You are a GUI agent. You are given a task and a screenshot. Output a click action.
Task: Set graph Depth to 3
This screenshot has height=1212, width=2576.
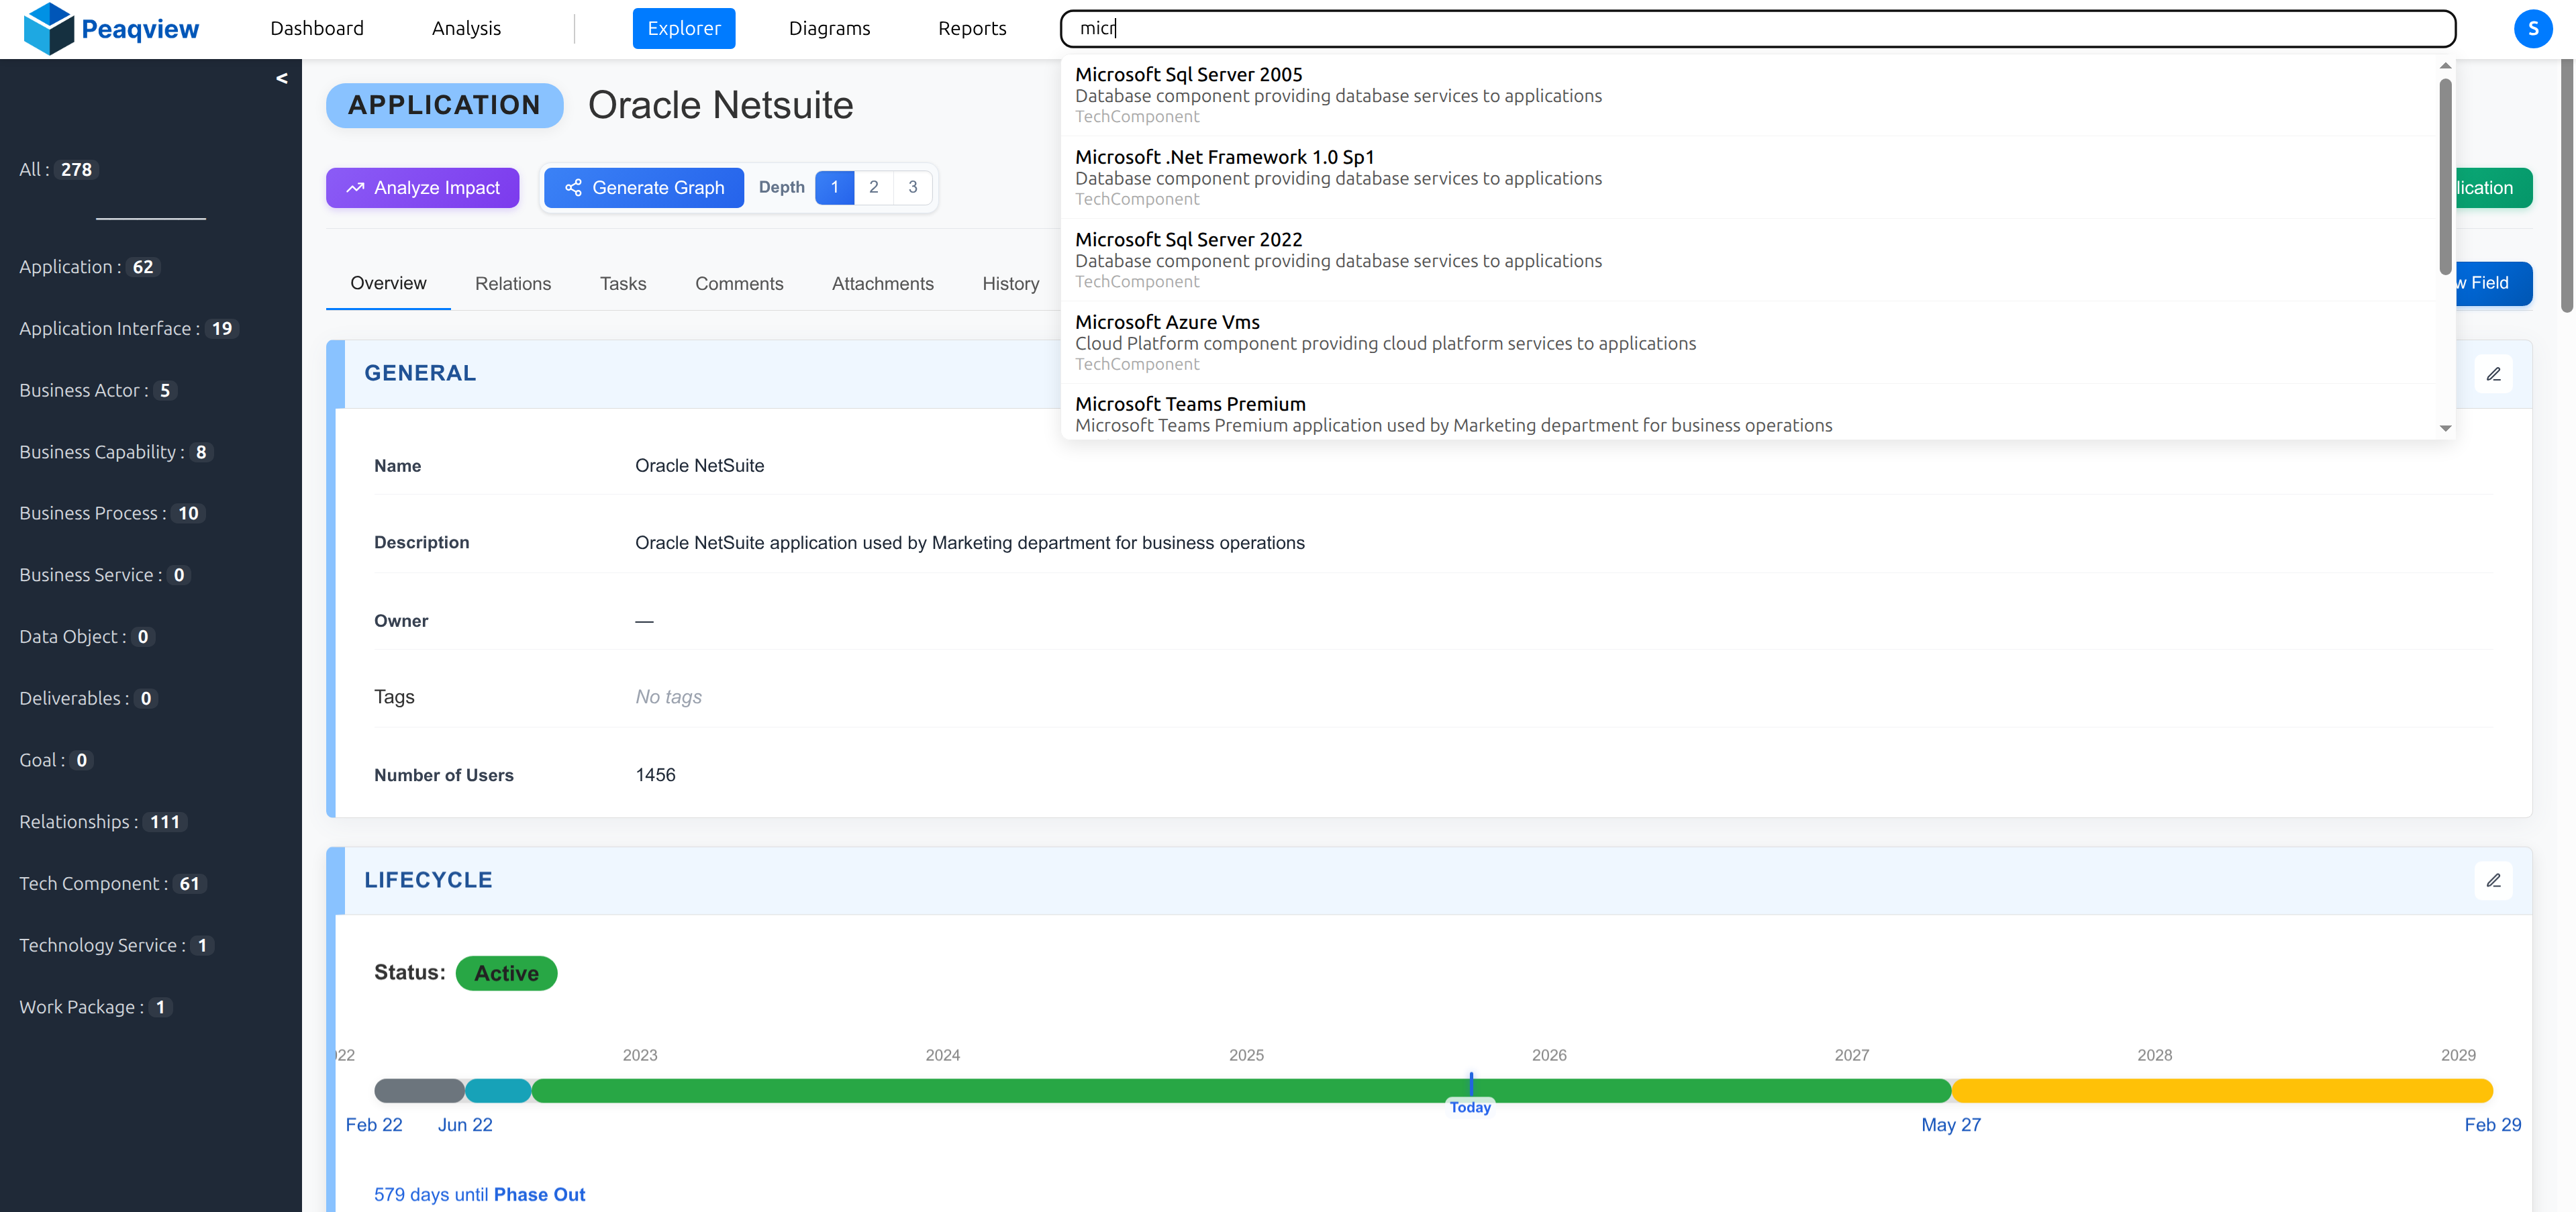pyautogui.click(x=912, y=187)
